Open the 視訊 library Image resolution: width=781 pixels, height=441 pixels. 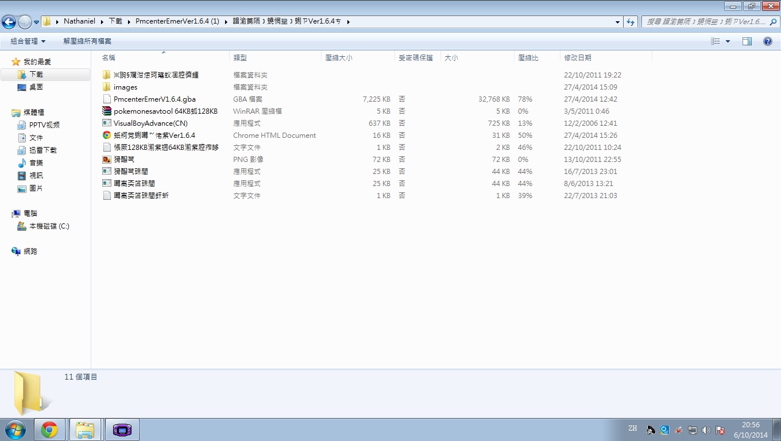(36, 176)
